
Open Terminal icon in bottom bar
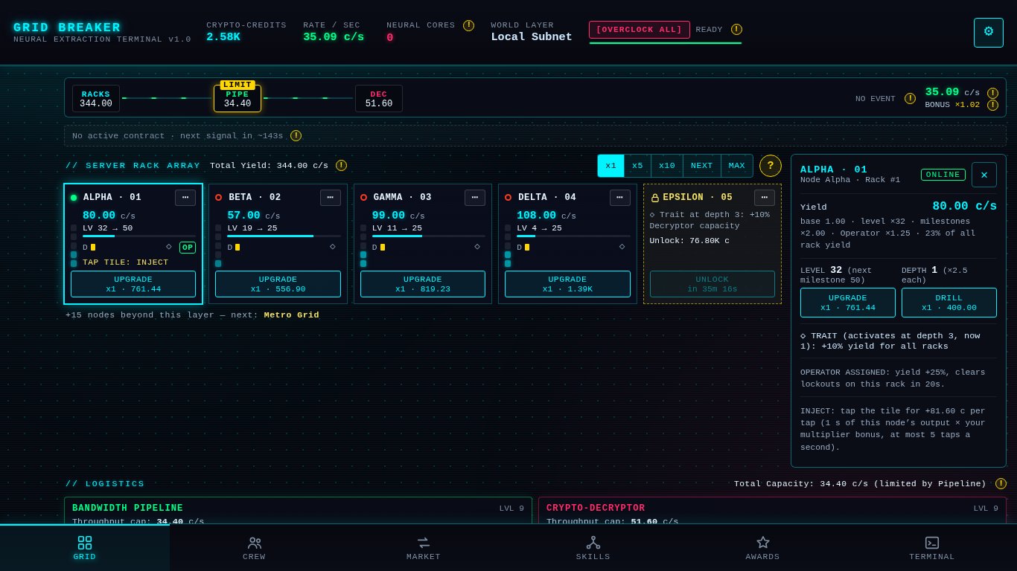tap(931, 543)
